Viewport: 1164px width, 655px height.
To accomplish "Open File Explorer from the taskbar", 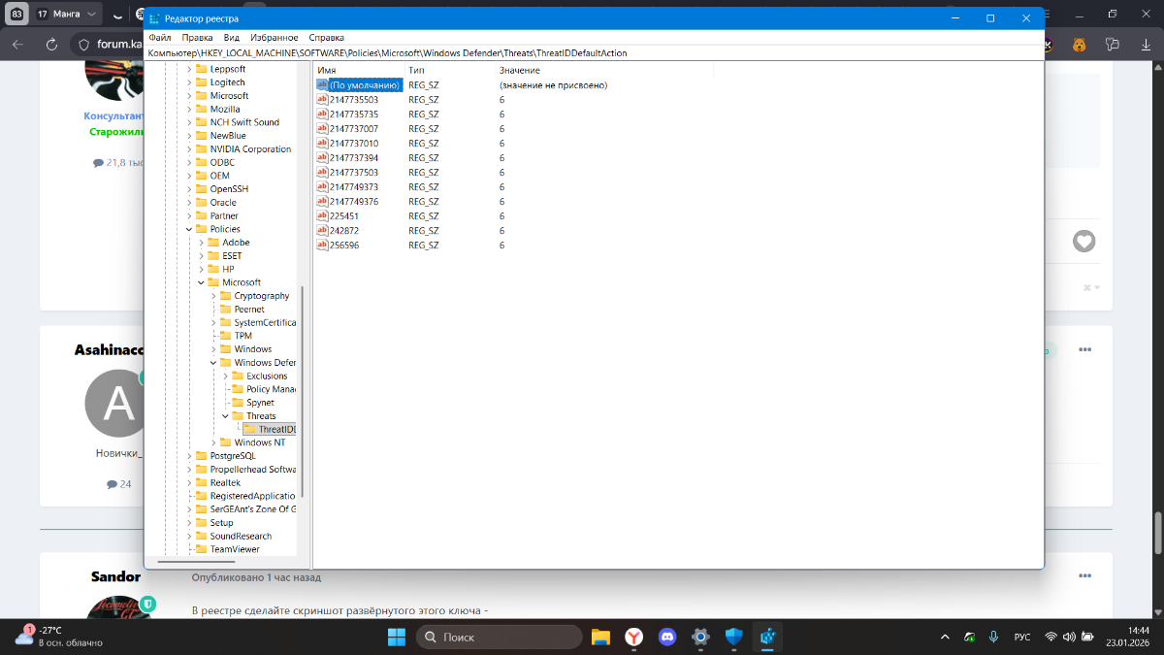I will [600, 638].
